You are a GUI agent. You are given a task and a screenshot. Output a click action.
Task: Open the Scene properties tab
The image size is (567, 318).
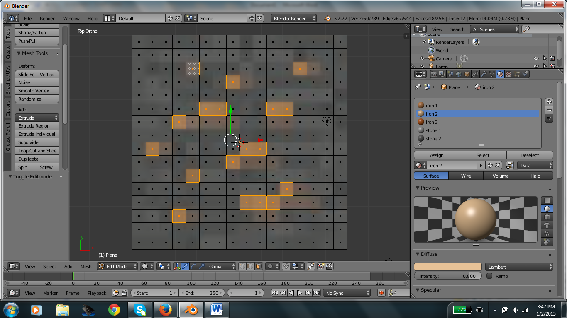[x=450, y=74]
